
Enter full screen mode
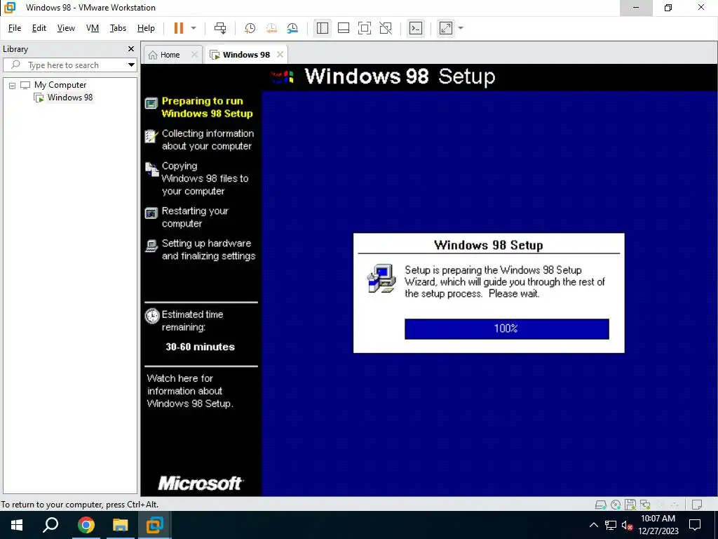click(x=365, y=28)
